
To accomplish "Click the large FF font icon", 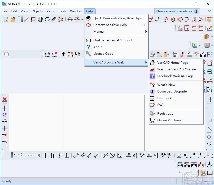I will pos(210,54).
